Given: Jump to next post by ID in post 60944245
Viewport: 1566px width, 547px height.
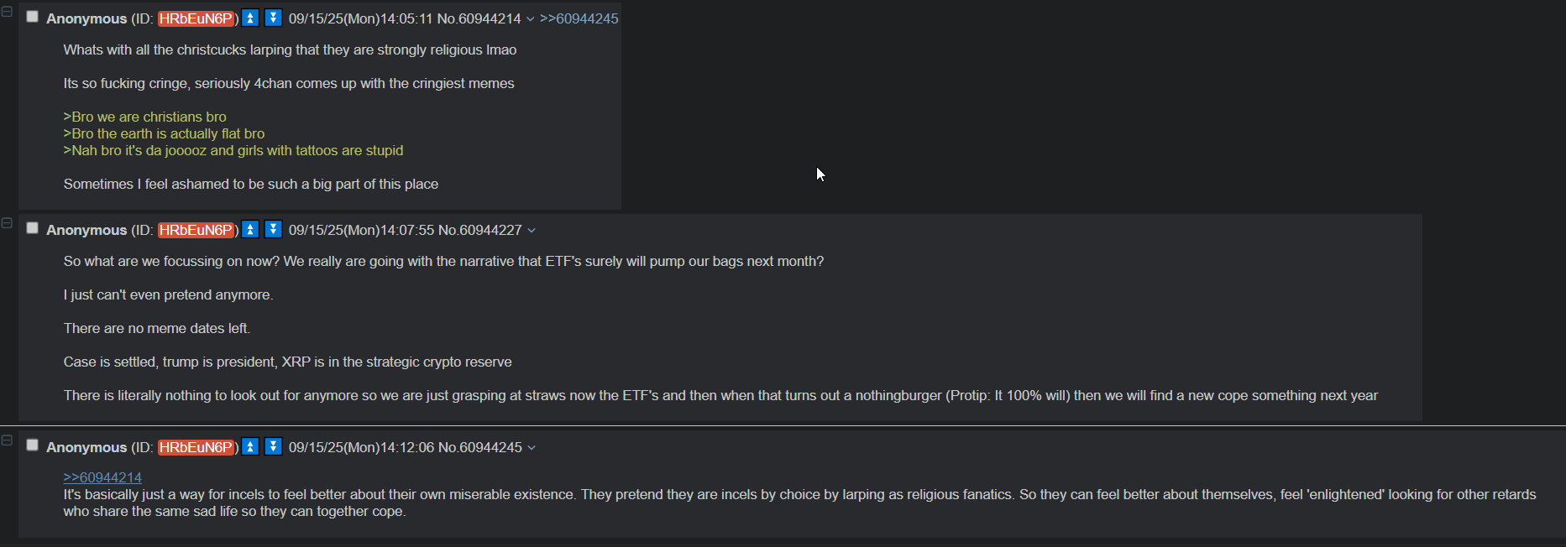Looking at the screenshot, I should (x=273, y=446).
